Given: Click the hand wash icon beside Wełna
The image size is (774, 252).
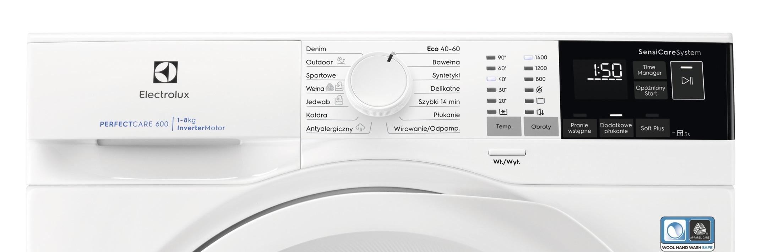Looking at the screenshot, I should pyautogui.click(x=339, y=86).
